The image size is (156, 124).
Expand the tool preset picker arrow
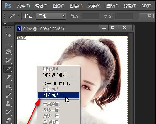tap(19, 16)
